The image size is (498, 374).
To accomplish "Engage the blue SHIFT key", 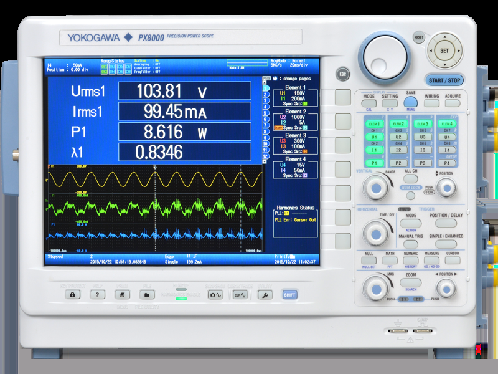I will pos(289,295).
